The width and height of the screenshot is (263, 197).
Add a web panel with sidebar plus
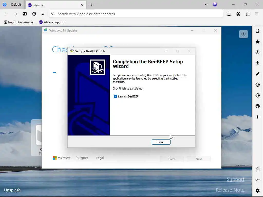coord(258,117)
